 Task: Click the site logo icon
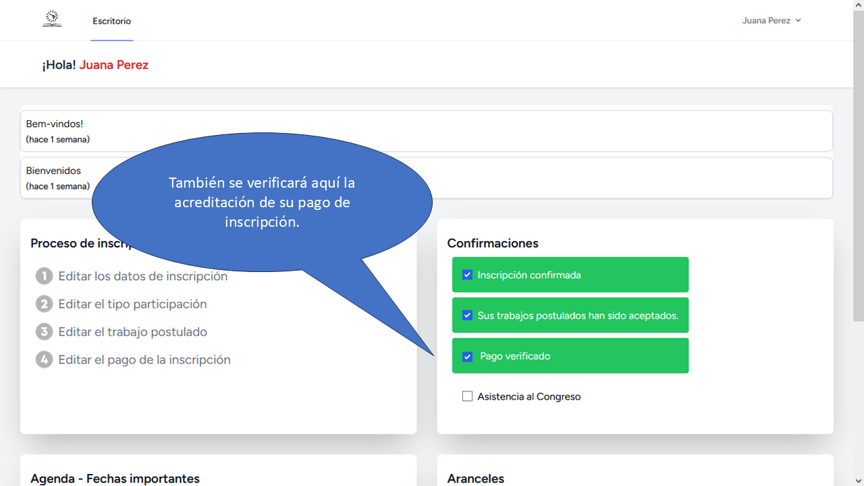[52, 19]
